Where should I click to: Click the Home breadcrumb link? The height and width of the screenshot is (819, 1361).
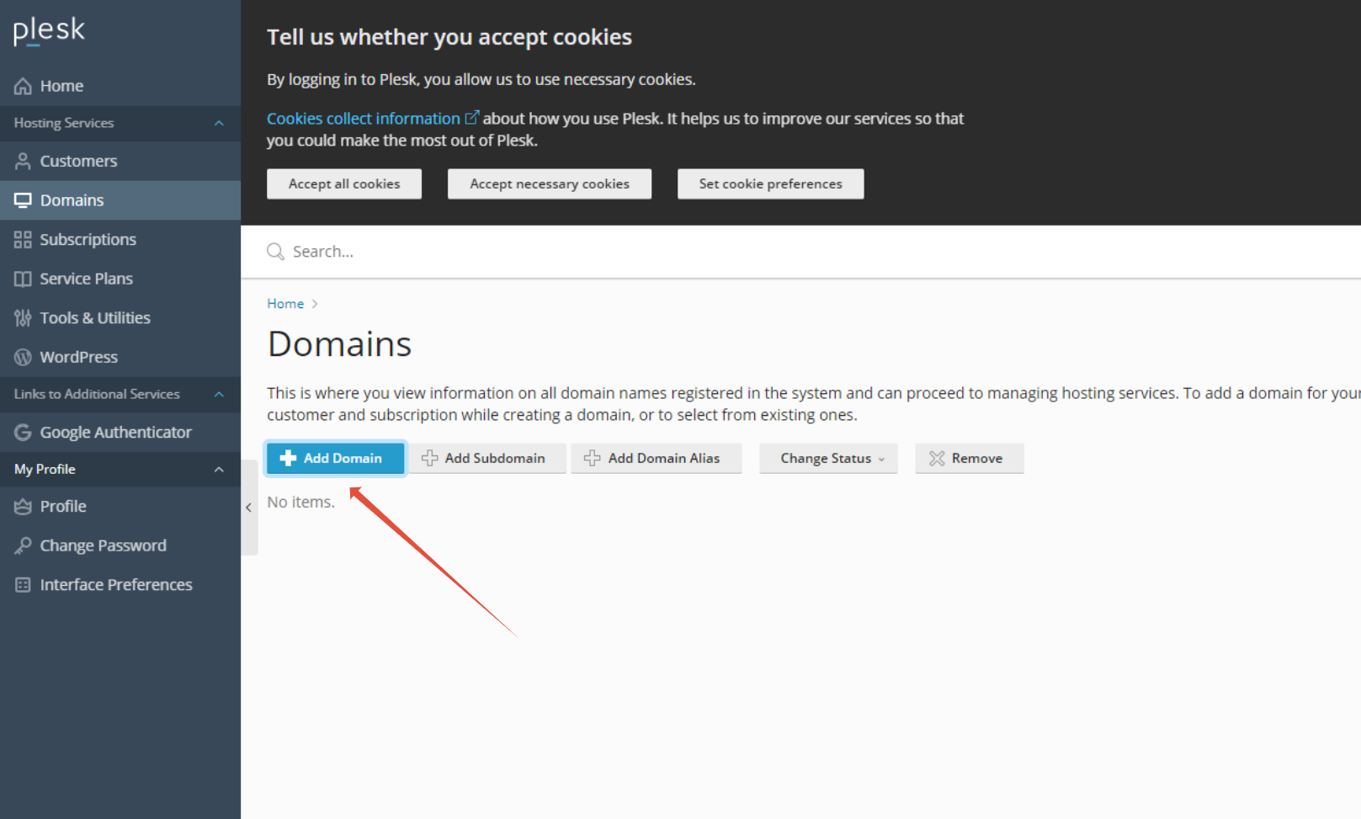click(285, 304)
